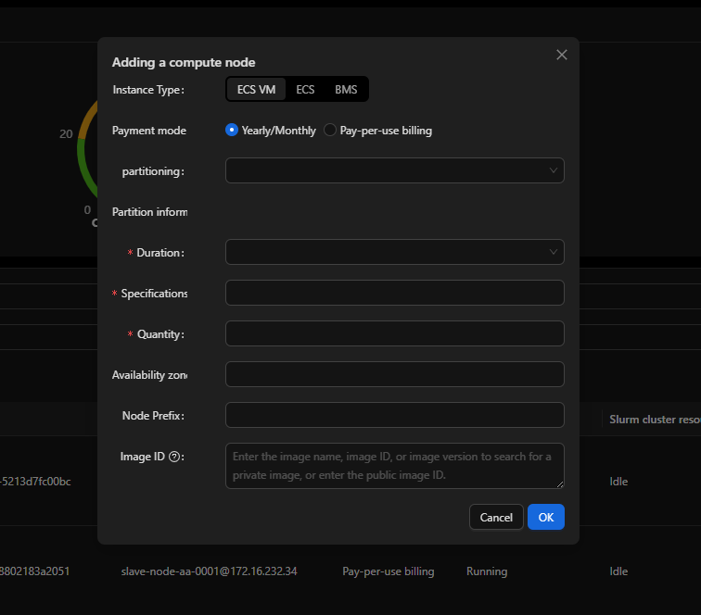This screenshot has width=701, height=615.
Task: Click the Cancel button
Action: click(496, 517)
